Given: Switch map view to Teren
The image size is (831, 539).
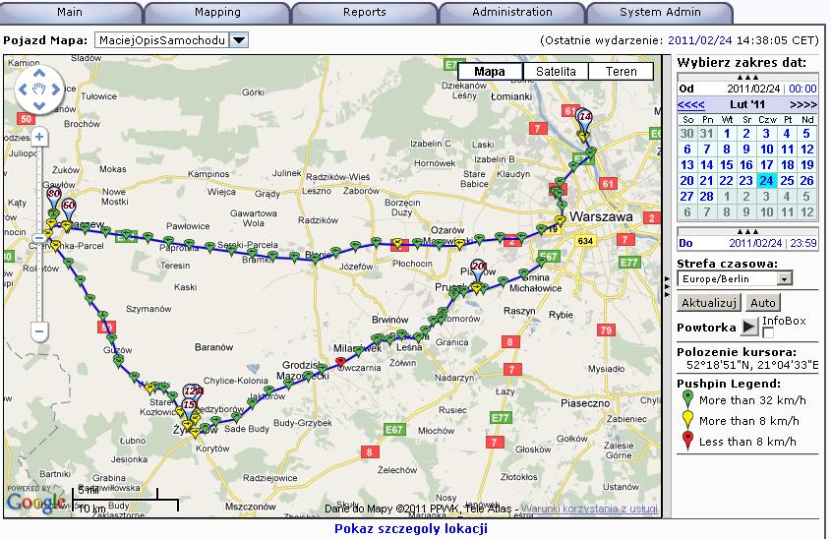Looking at the screenshot, I should tap(622, 72).
